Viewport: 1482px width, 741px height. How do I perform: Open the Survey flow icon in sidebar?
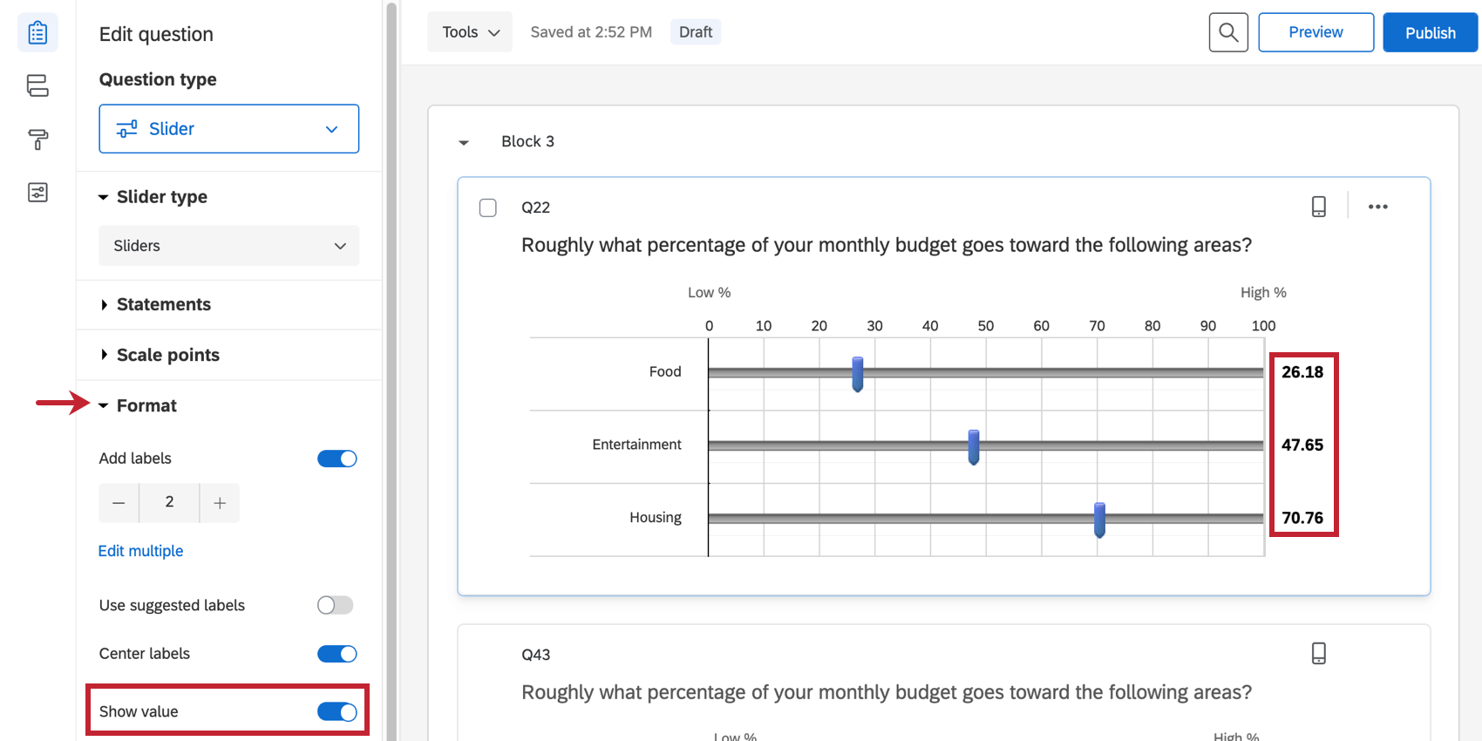click(x=37, y=85)
